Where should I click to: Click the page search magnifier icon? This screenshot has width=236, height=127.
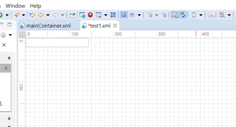click(x=222, y=15)
